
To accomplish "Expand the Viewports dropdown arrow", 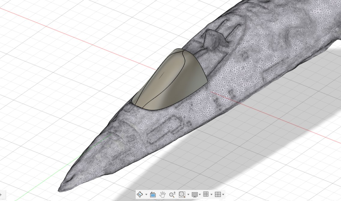I will click(223, 194).
